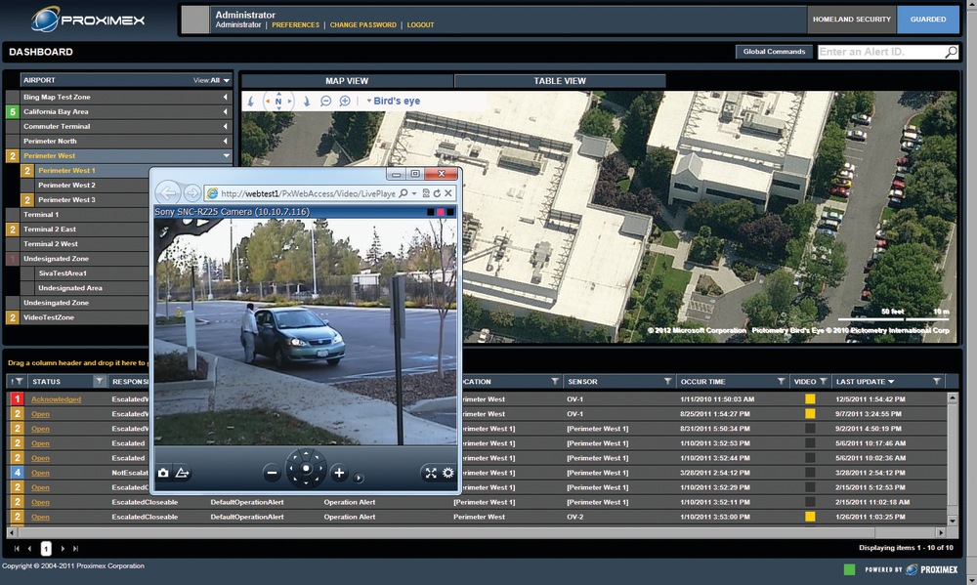Screen dimensions: 977x585
Task: Open the video player settings gear
Action: [x=448, y=472]
